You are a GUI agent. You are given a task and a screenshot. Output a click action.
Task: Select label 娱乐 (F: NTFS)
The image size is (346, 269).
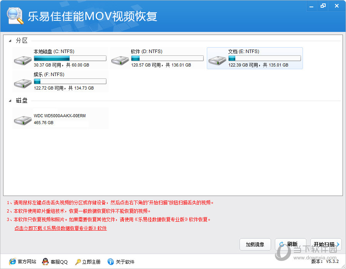[49, 75]
